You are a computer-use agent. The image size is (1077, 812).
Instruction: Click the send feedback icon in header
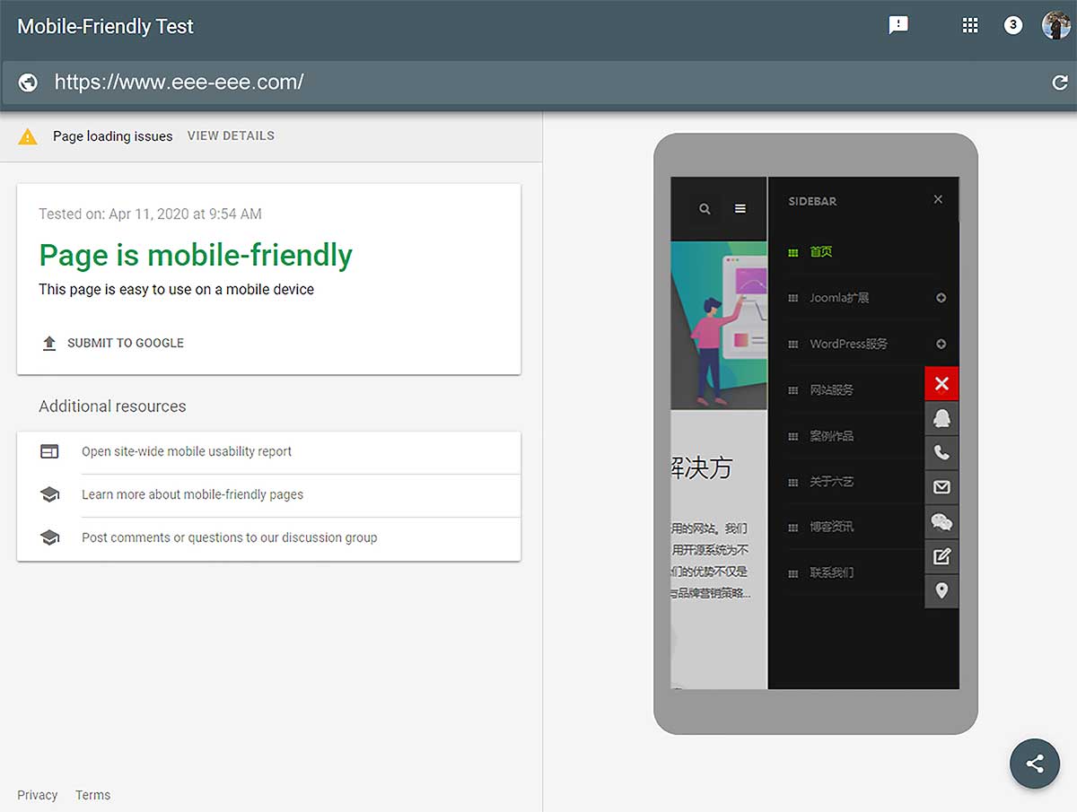(898, 25)
